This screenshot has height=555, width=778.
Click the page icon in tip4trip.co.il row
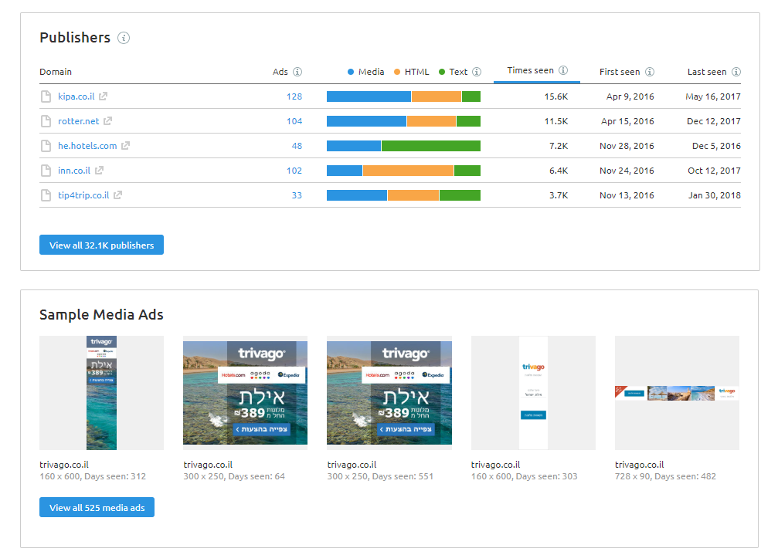tap(46, 195)
